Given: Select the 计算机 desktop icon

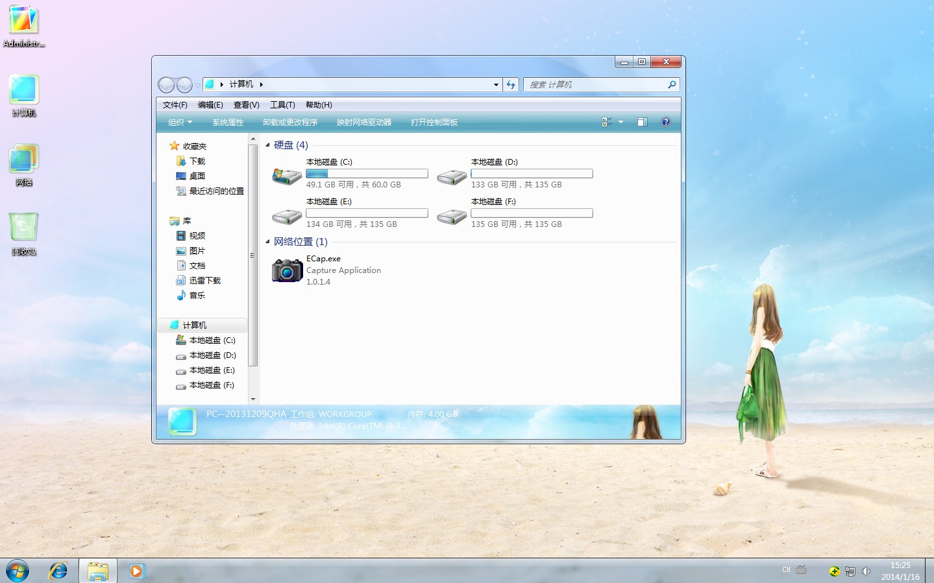Looking at the screenshot, I should pos(24,95).
